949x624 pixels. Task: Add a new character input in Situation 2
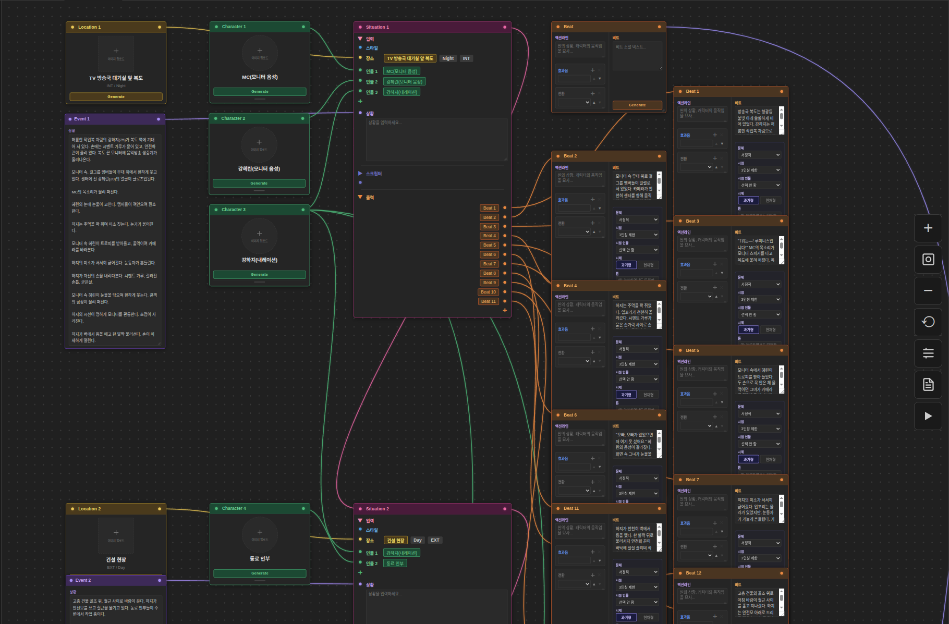[360, 573]
